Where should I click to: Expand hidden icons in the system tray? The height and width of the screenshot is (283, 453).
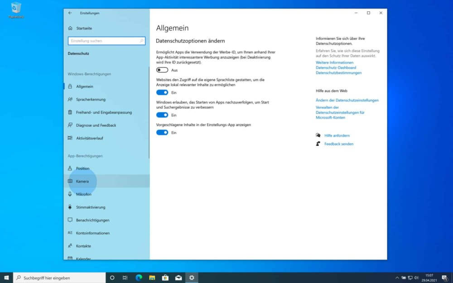pyautogui.click(x=397, y=277)
